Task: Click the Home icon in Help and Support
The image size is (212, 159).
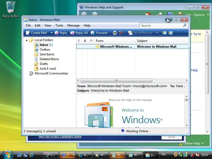Action: pyautogui.click(x=148, y=14)
